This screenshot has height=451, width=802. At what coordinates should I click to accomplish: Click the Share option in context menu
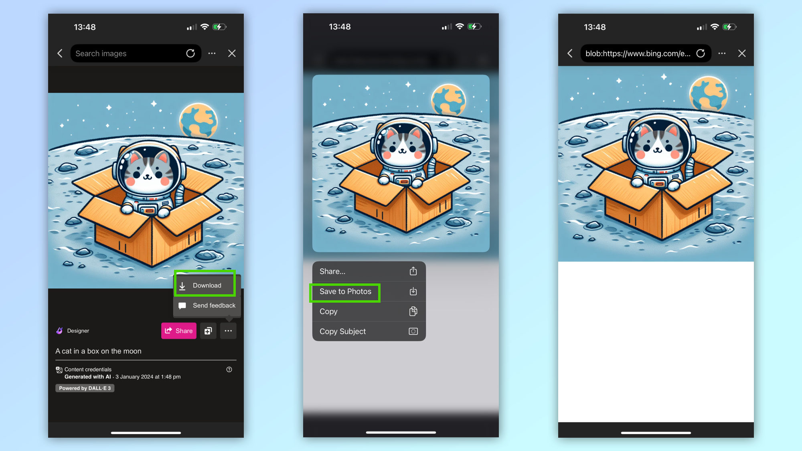[367, 271]
